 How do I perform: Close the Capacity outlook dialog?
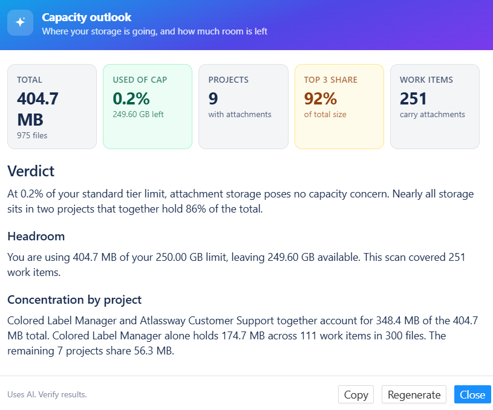tap(472, 394)
